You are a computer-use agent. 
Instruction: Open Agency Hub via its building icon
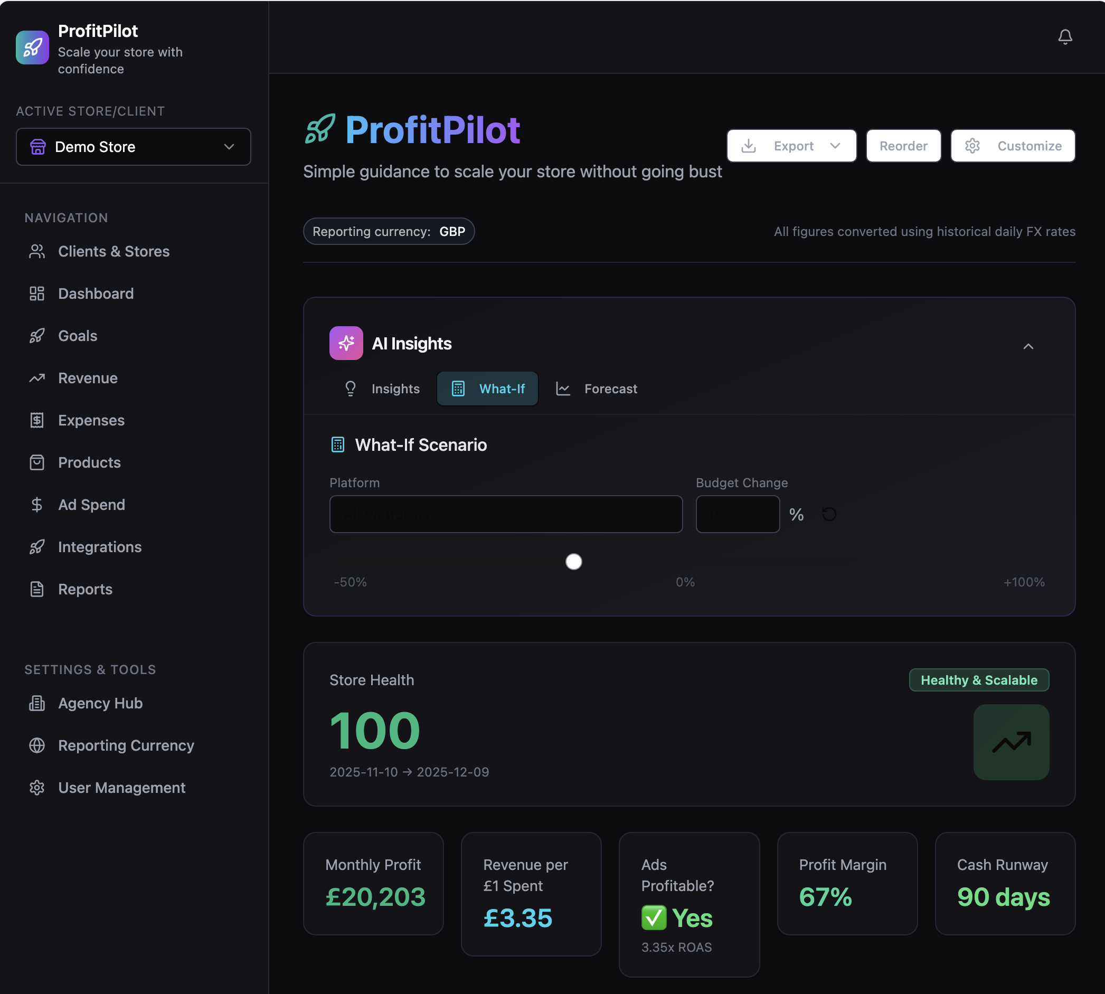(x=36, y=703)
